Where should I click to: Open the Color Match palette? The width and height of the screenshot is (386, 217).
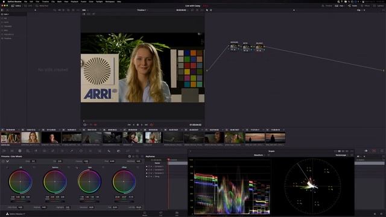tap(12, 151)
